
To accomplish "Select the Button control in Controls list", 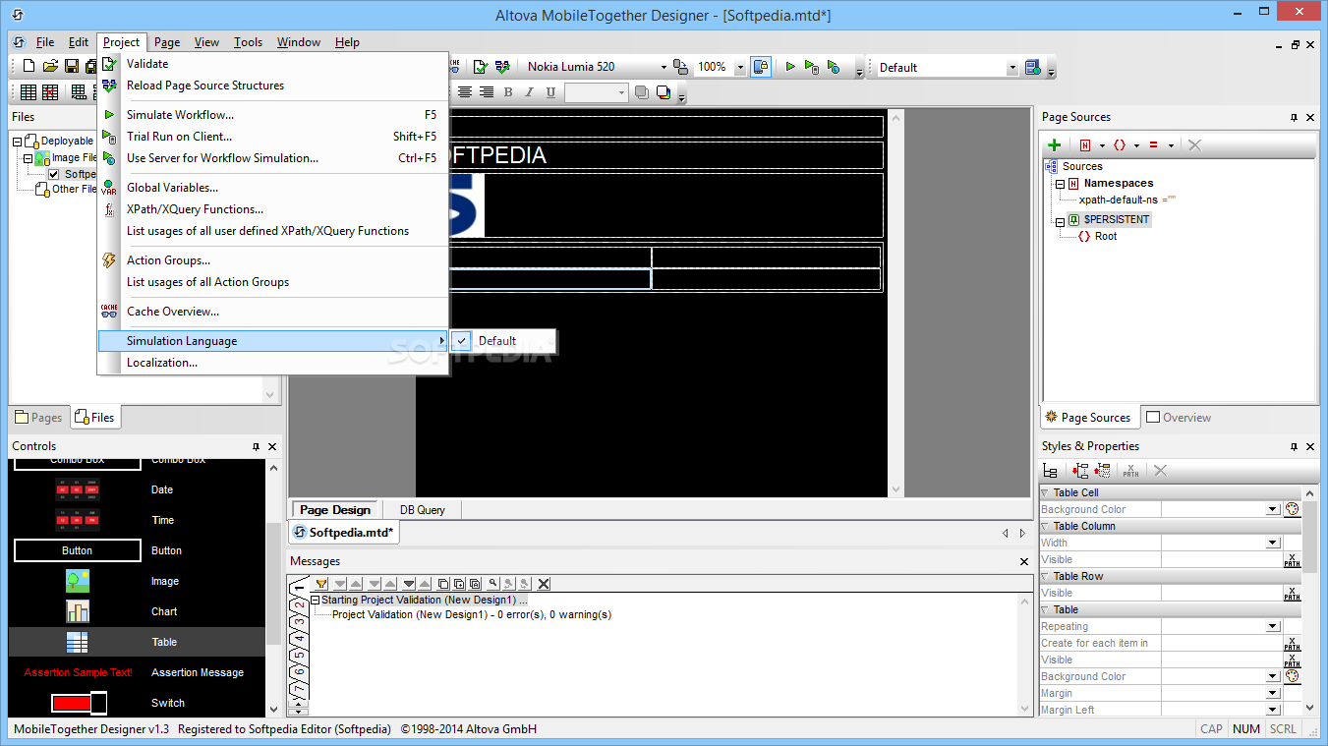I will pyautogui.click(x=137, y=550).
